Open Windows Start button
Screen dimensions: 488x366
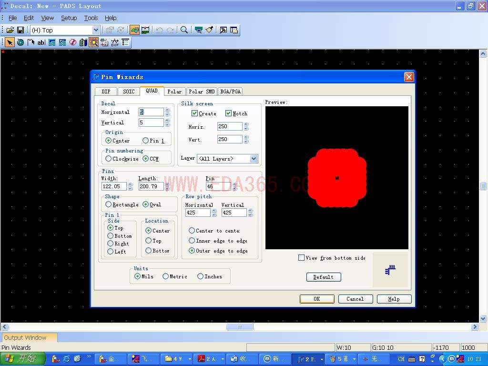[22, 359]
